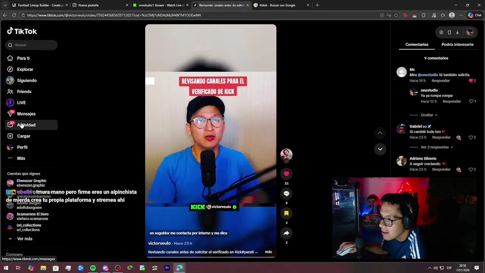
Task: Reply to Gabriel's comment
Action: 441,137
